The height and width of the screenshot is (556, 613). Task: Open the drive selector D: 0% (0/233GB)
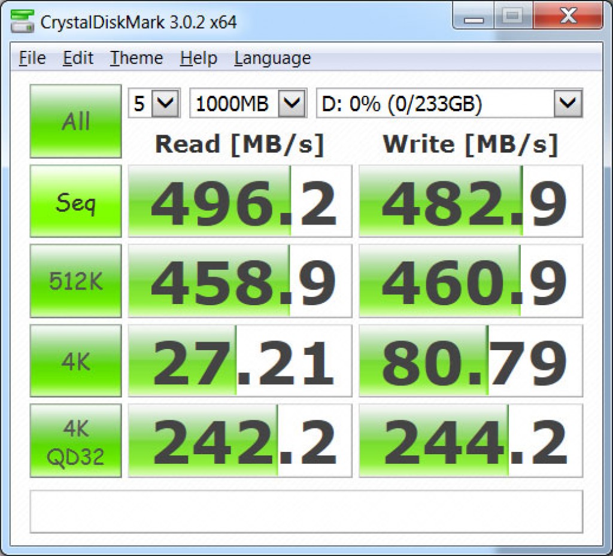449,103
